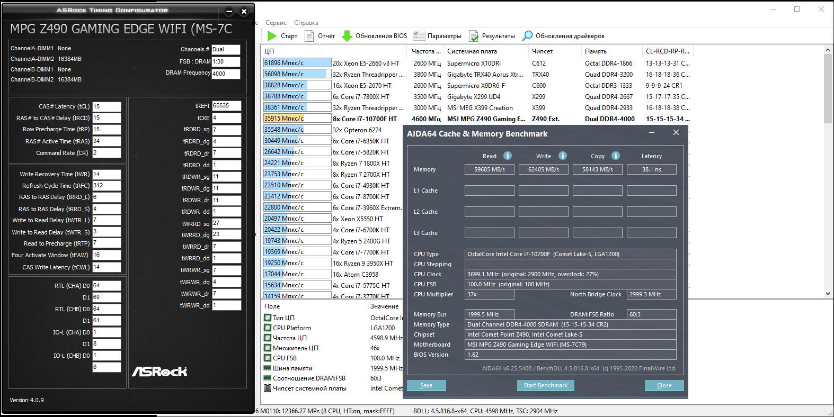834x417 pixels.
Task: Sort results by the ЦП column header
Action: click(x=335, y=51)
